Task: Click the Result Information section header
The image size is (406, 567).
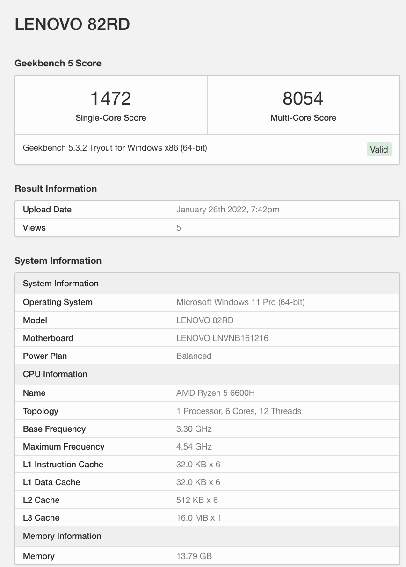Action: tap(56, 189)
